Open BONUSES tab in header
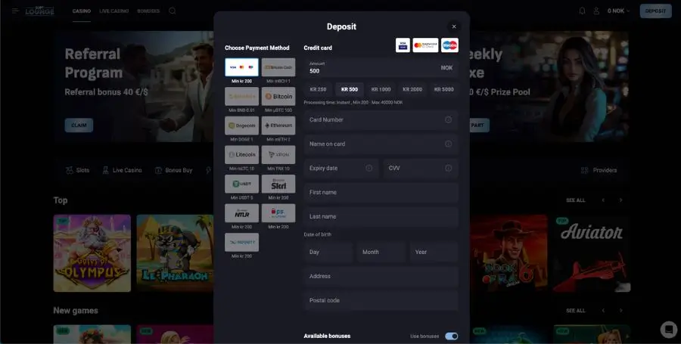Screen dimensions: 681x344 pos(148,11)
